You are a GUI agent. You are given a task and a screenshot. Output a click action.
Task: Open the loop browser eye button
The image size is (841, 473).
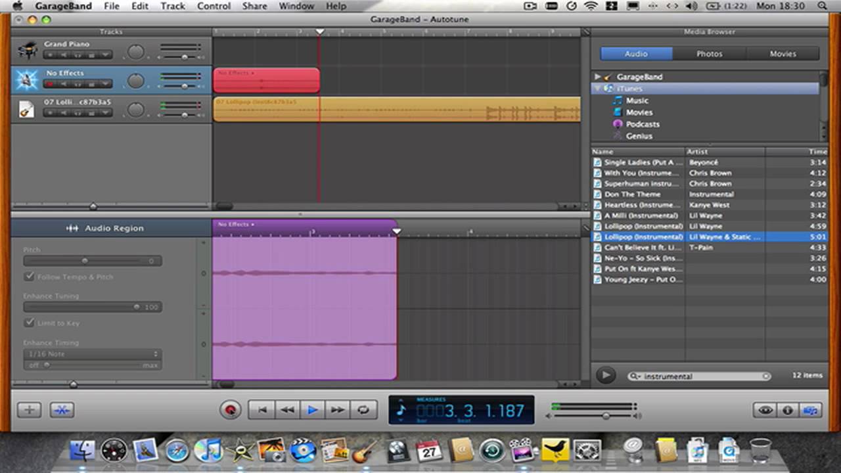(765, 410)
